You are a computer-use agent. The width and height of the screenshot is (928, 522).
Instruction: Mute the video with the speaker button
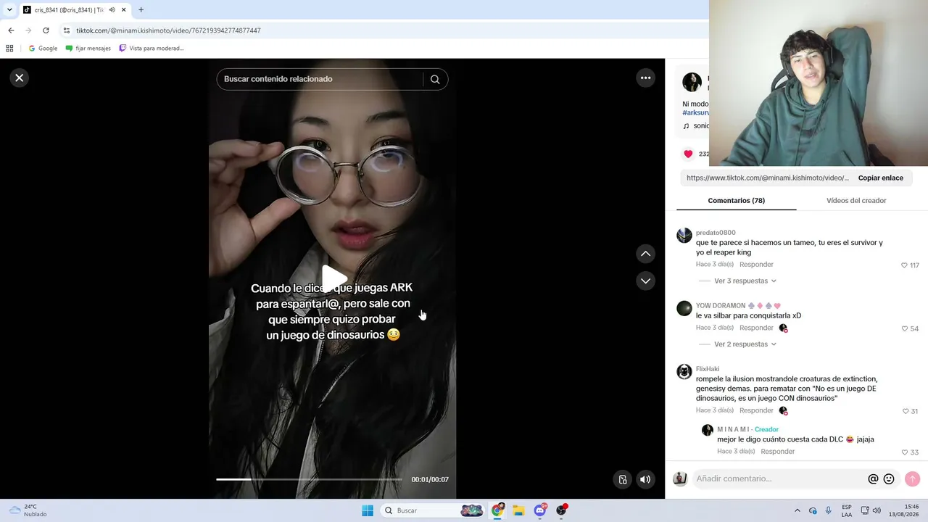(x=645, y=479)
